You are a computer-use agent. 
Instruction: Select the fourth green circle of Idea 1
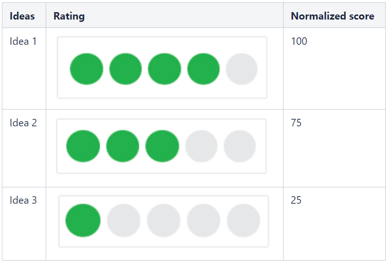(203, 69)
